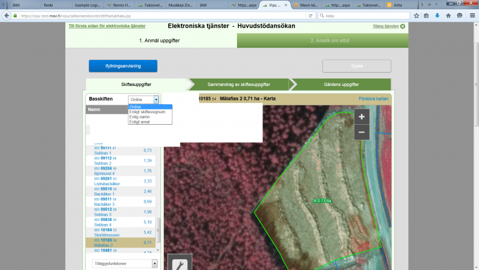
Task: Switch to the Mavin kä... browser tab
Action: click(x=307, y=5)
